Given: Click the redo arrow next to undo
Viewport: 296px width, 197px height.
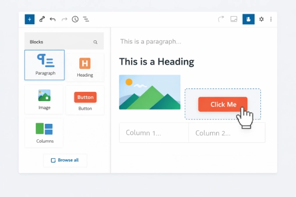Looking at the screenshot, I should (64, 19).
